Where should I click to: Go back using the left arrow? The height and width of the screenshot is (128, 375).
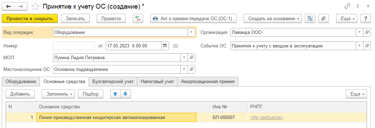[x=8, y=7]
